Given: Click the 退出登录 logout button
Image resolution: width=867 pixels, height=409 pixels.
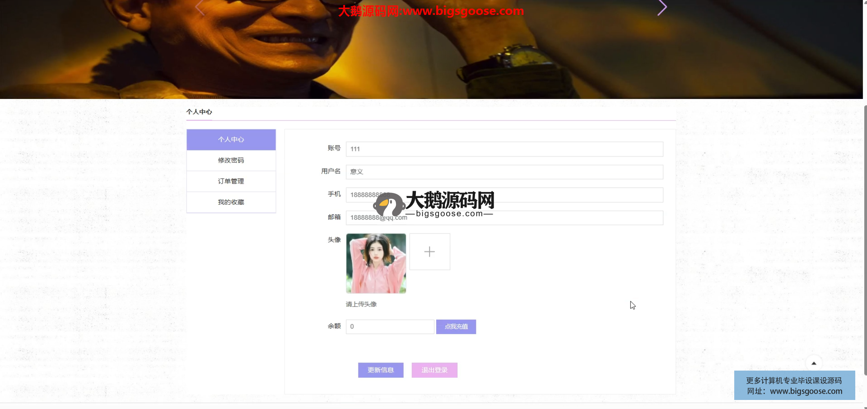Looking at the screenshot, I should point(434,370).
